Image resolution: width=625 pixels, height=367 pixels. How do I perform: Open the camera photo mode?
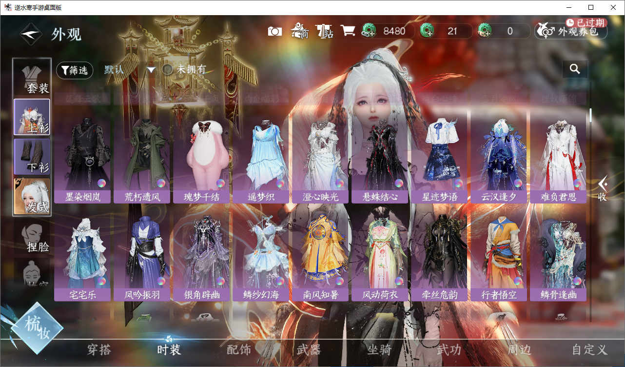point(275,31)
